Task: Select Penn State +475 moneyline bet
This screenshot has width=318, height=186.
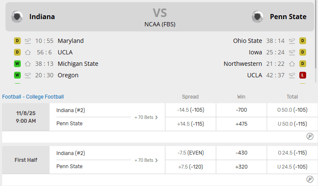Action: point(241,124)
